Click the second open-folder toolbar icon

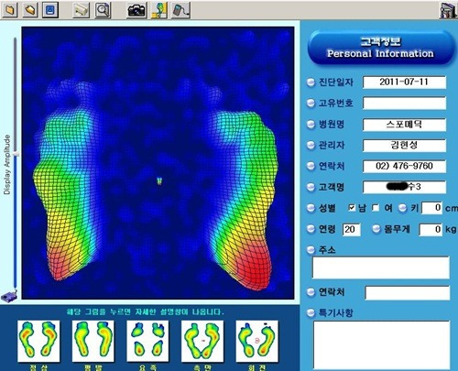(x=30, y=10)
